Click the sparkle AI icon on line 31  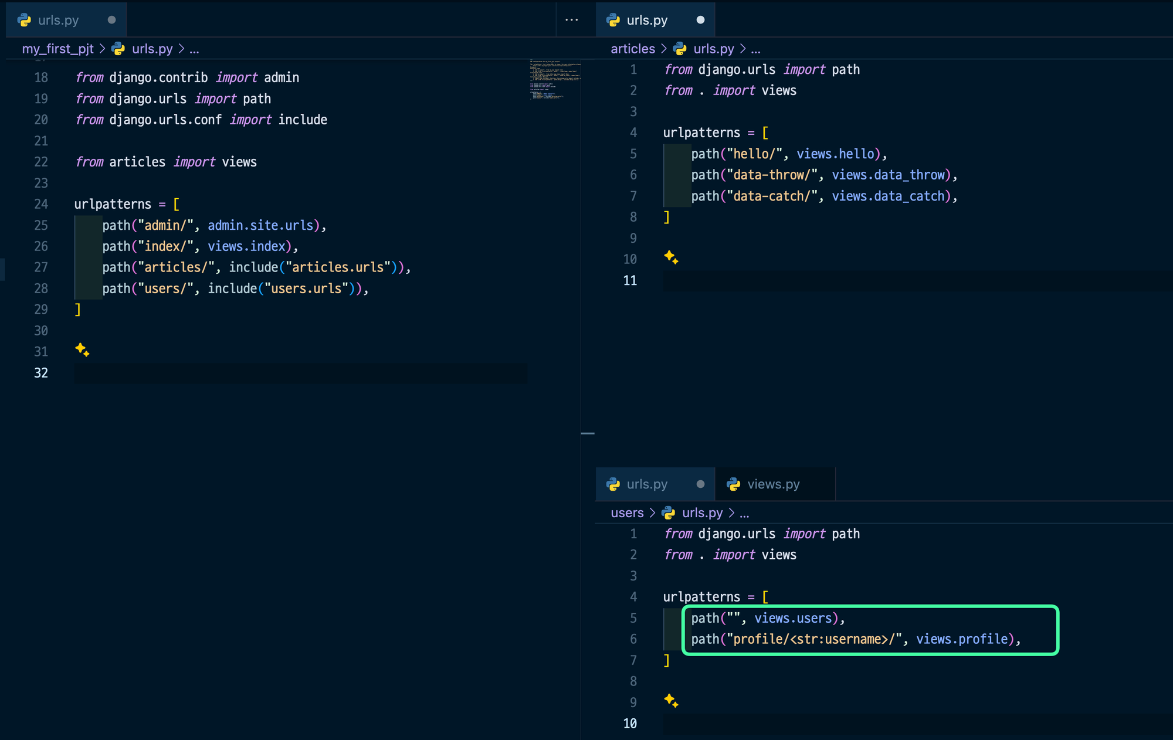pyautogui.click(x=82, y=350)
